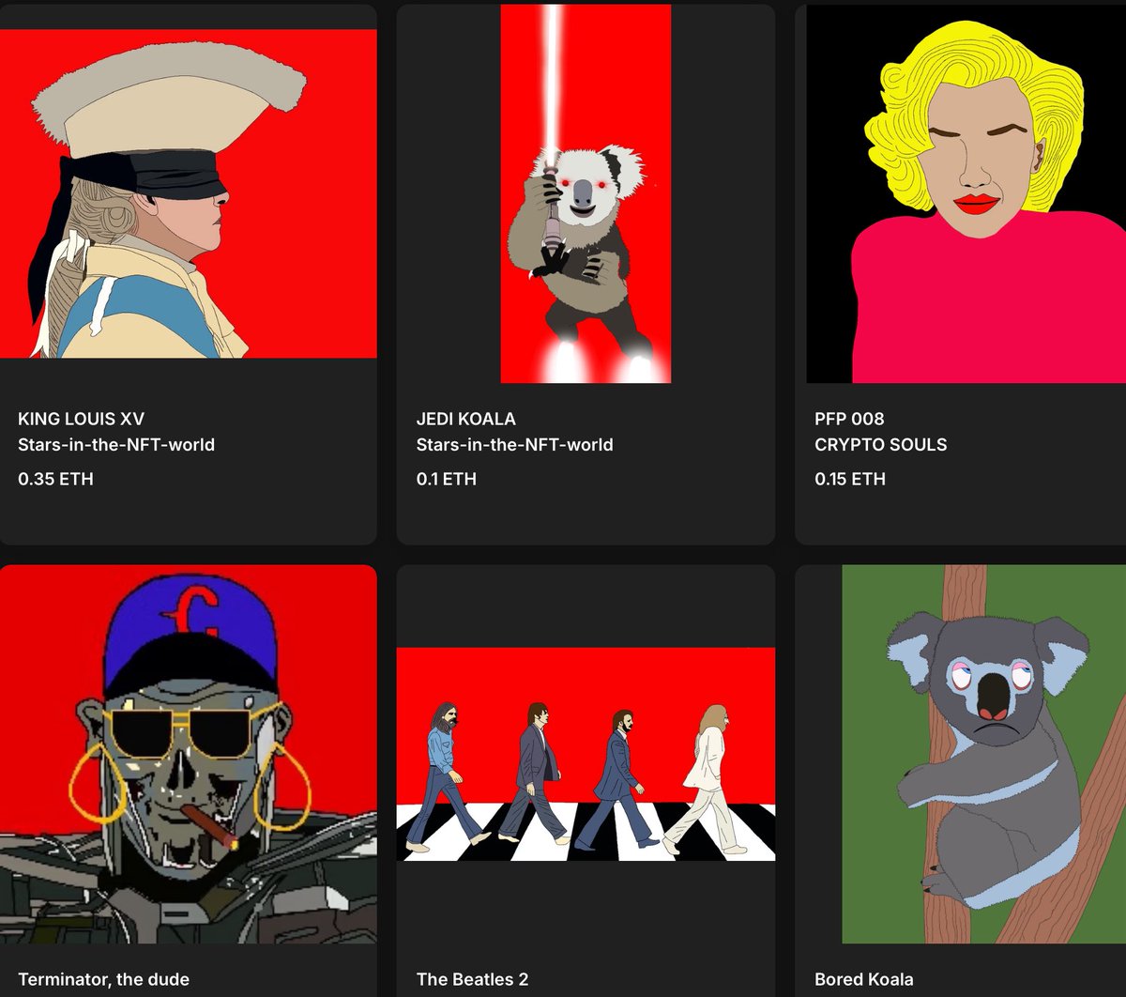The image size is (1126, 997).
Task: Open the Bored Koala artwork image
Action: [983, 754]
